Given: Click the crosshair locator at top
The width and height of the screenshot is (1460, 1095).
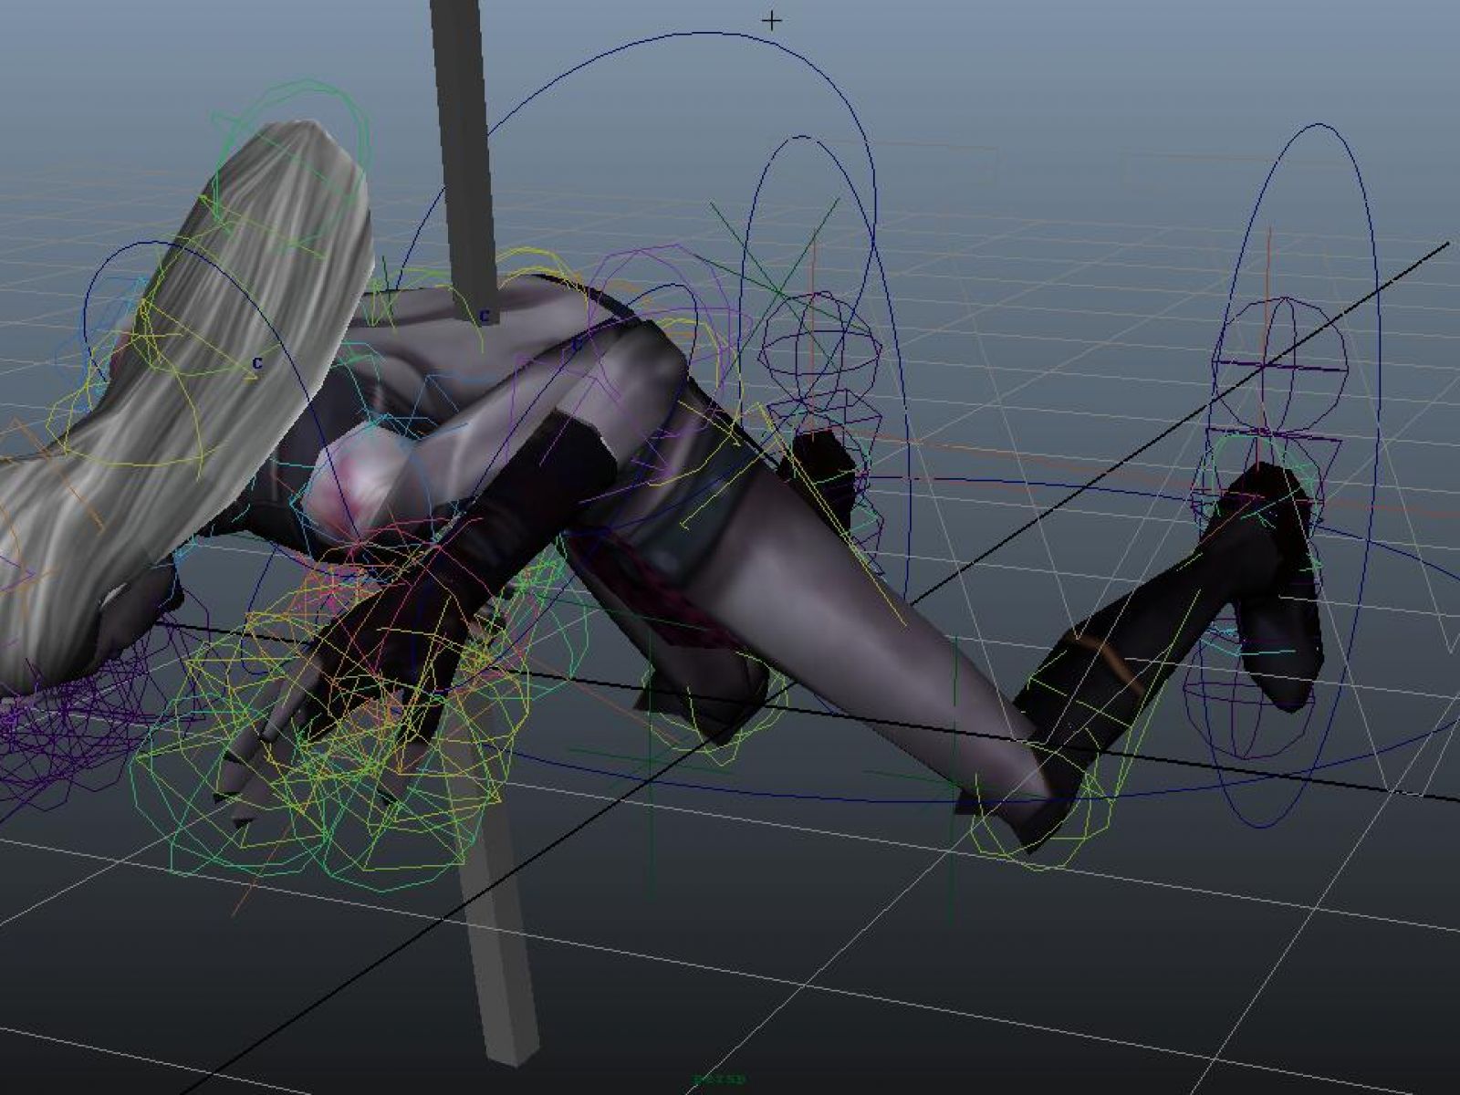Looking at the screenshot, I should coord(772,20).
